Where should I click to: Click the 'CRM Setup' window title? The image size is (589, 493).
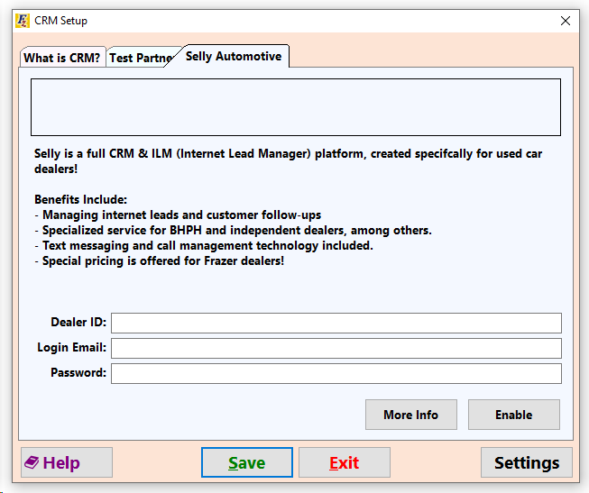coord(60,21)
